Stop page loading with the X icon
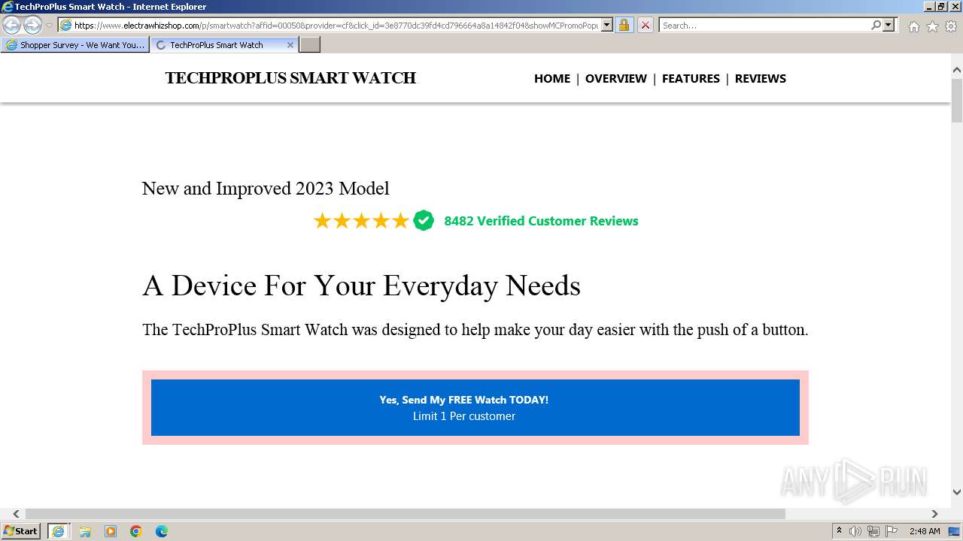 (x=645, y=26)
